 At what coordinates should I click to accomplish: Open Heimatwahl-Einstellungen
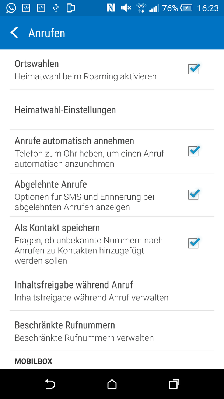(x=112, y=110)
